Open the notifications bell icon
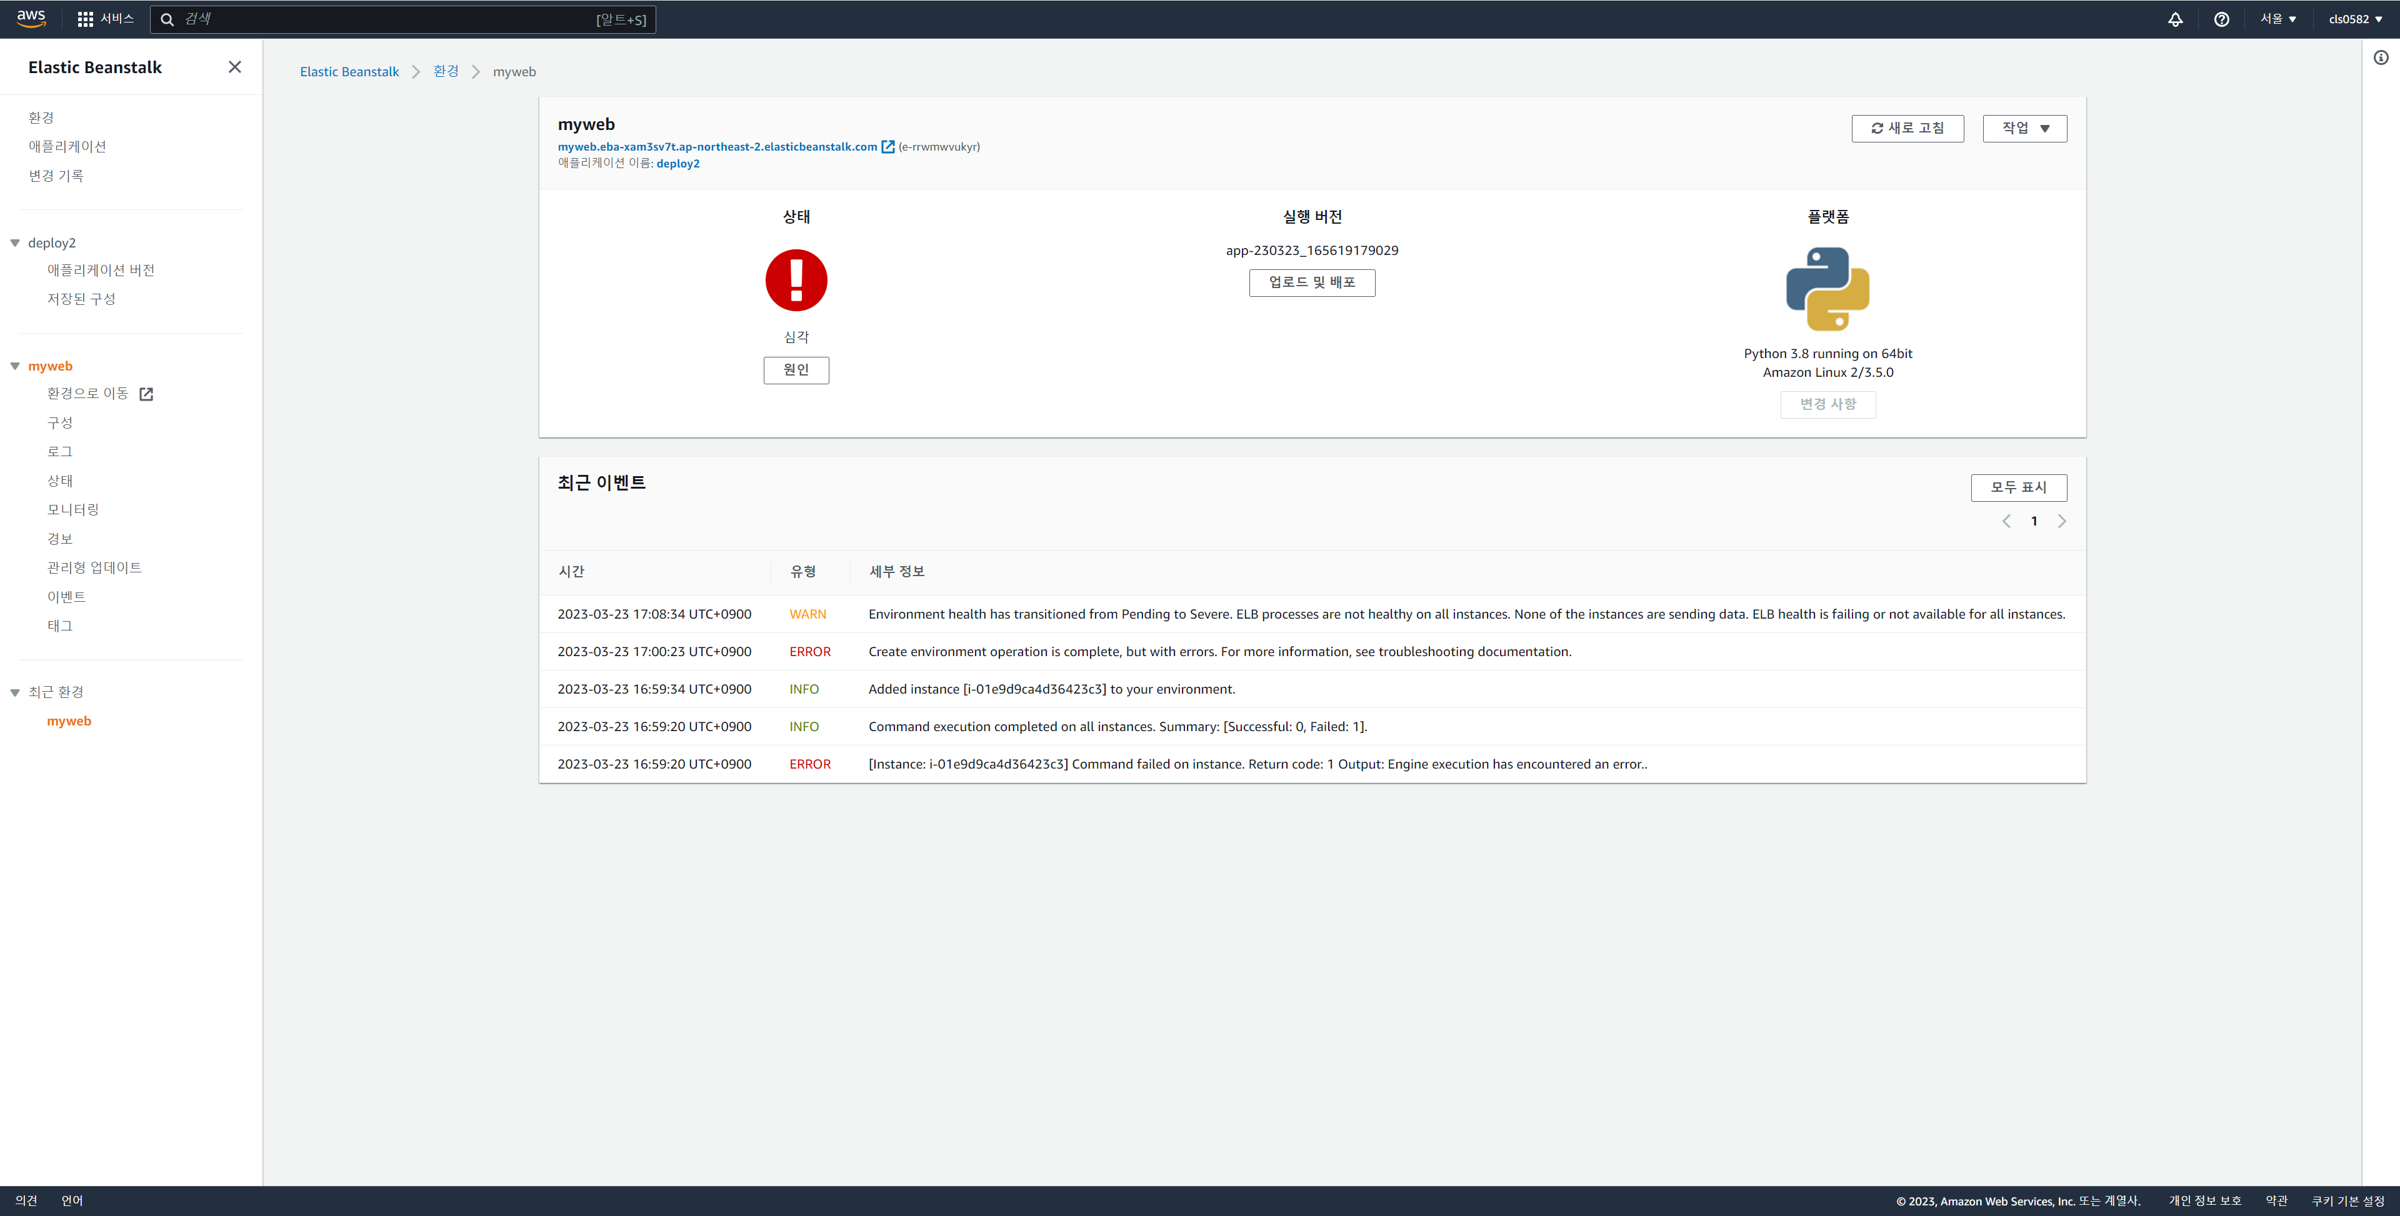 (x=2174, y=19)
